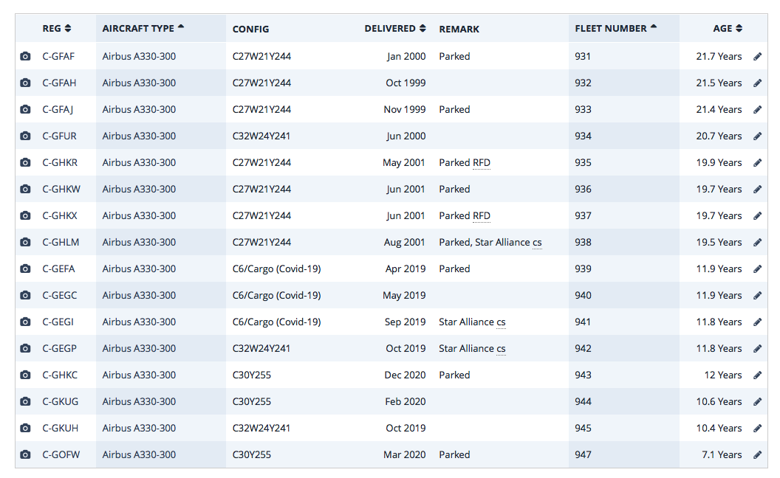Click the REMARK column header
Screen dimensions: 780x478
pyautogui.click(x=459, y=30)
